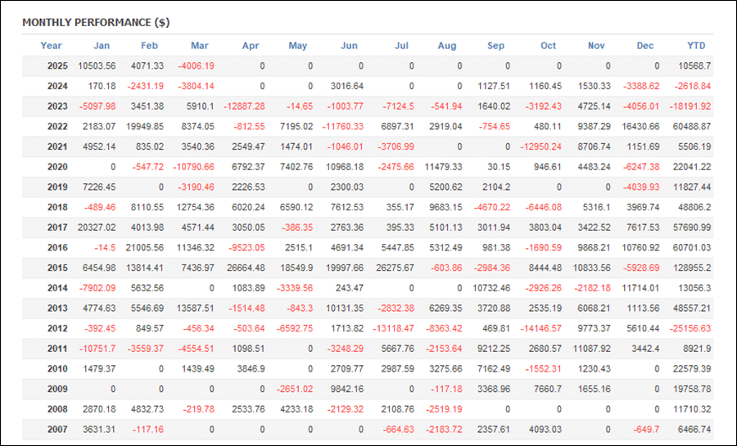Select October 2012 loss -14146.57
737x446 pixels.
(540, 328)
